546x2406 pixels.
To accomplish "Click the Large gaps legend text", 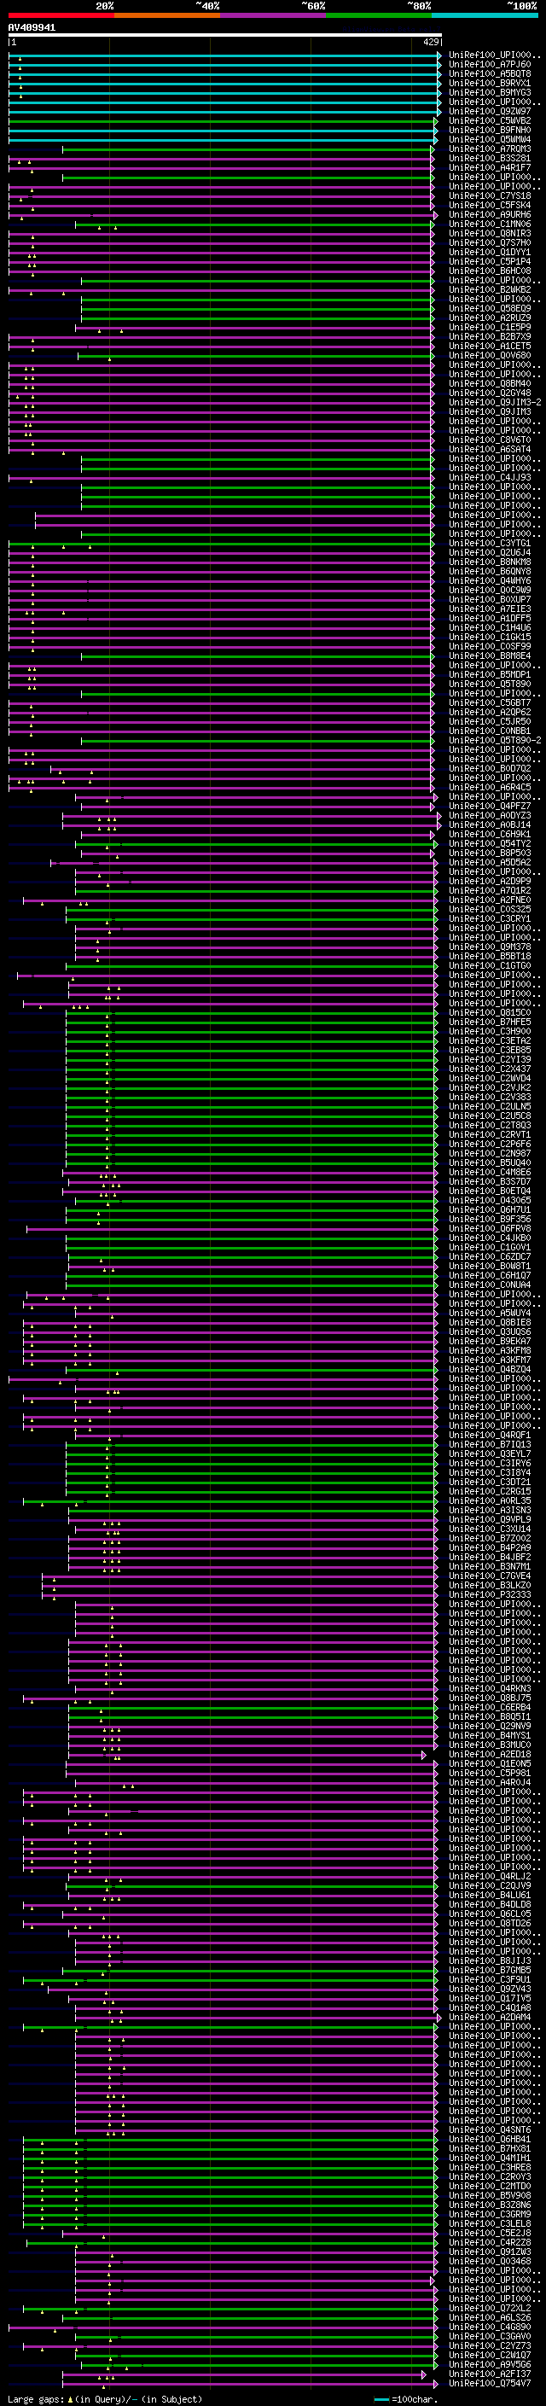I will [105, 2399].
